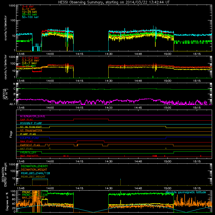
Task: Select the green 7-20 MeV legend label
Action: [x=29, y=66]
